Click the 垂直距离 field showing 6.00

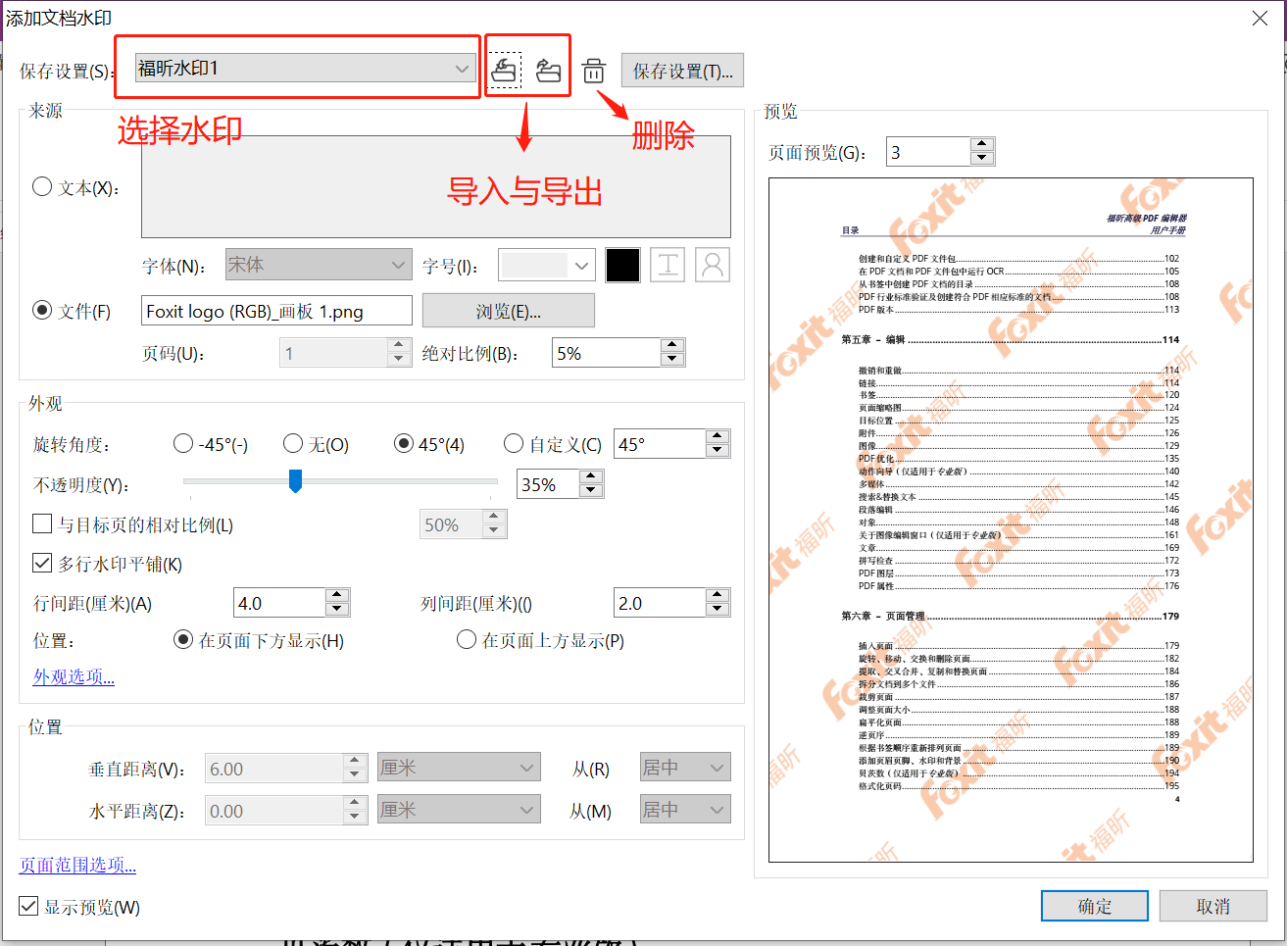click(x=275, y=769)
